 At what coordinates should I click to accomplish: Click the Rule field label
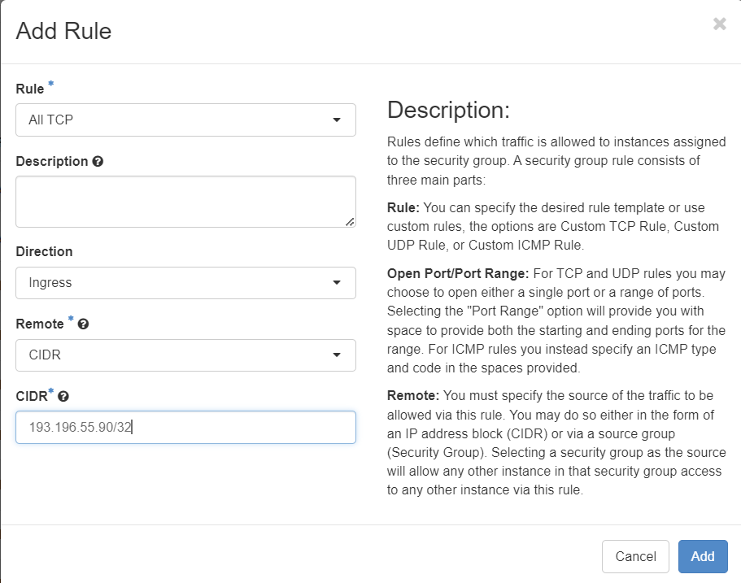tap(30, 89)
